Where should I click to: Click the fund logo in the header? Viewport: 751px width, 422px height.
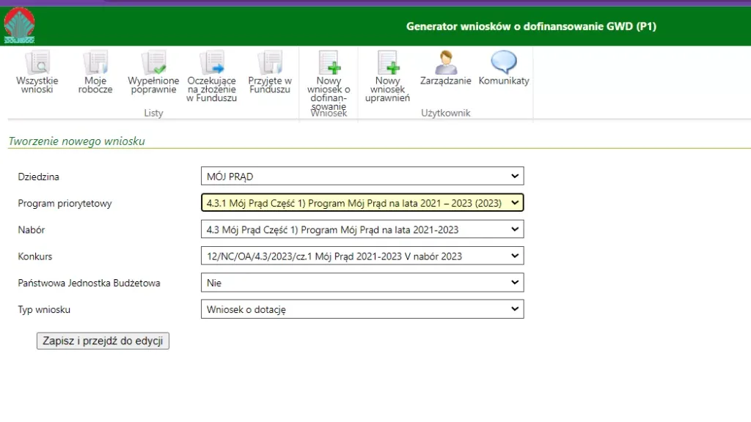(x=19, y=25)
